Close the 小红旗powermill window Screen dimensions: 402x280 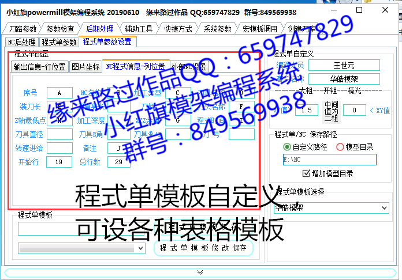(385, 10)
